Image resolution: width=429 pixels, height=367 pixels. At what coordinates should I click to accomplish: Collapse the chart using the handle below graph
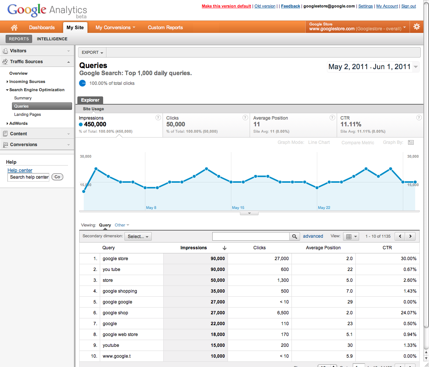248,213
